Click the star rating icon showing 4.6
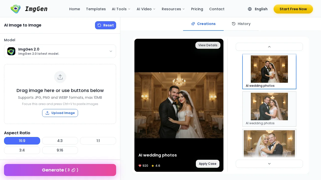321x180 pixels. coord(153,166)
